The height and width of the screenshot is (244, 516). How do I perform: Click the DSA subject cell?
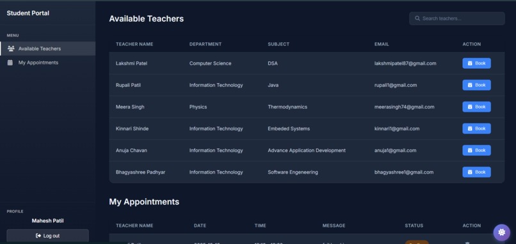point(273,63)
